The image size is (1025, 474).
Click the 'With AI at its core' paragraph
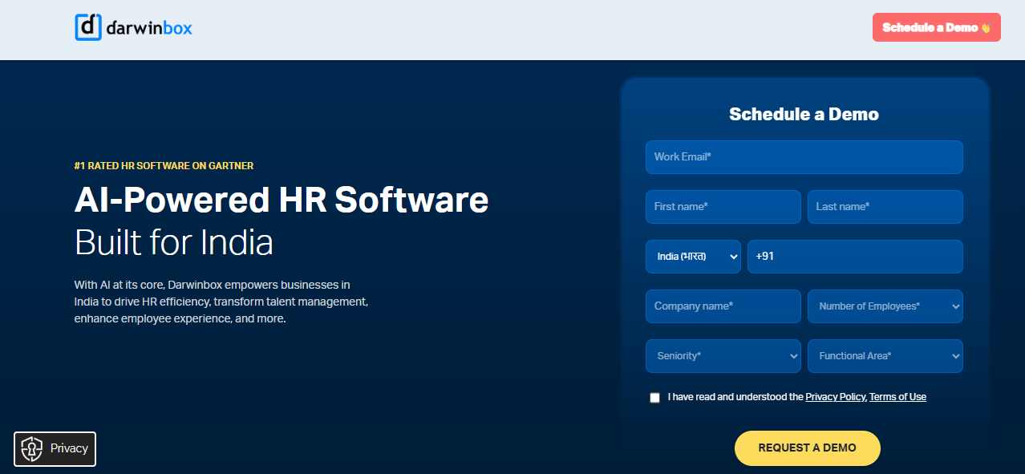[221, 302]
